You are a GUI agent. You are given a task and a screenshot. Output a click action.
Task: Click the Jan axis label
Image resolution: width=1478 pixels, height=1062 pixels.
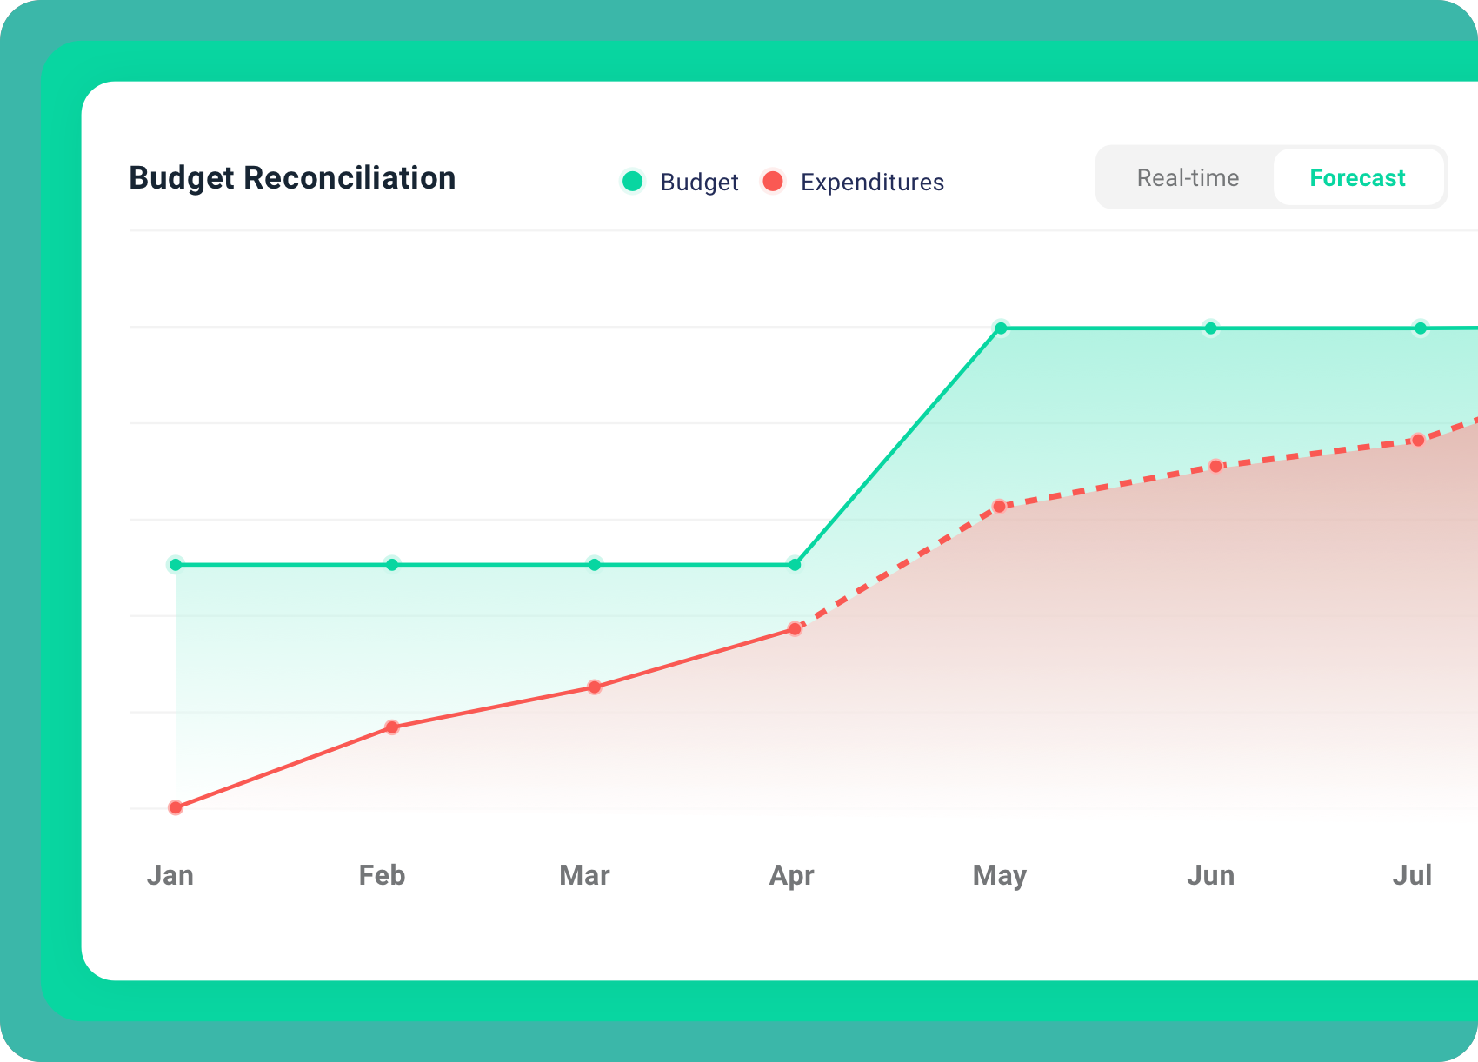click(170, 875)
